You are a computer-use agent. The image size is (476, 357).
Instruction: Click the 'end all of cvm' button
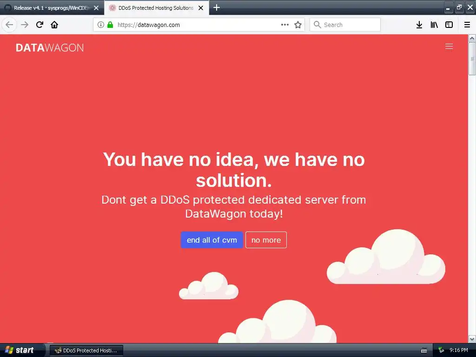click(x=212, y=240)
